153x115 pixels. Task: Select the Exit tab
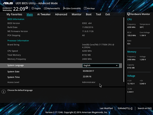pos(108,14)
